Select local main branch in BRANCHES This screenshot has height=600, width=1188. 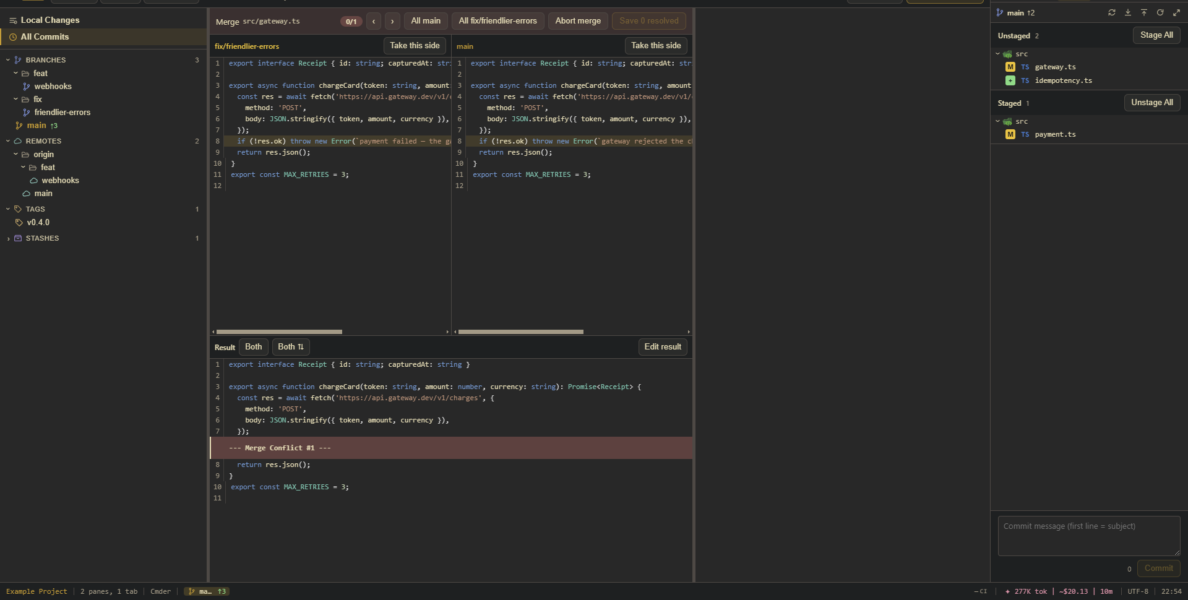click(x=37, y=126)
